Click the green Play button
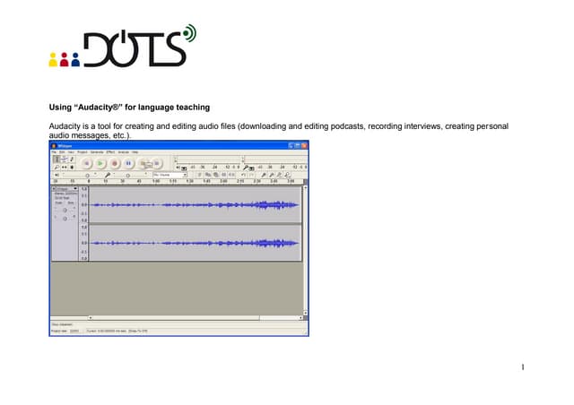 [x=100, y=163]
